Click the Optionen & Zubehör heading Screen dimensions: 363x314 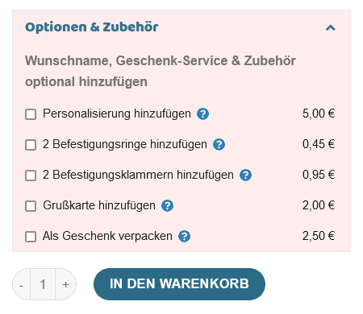tap(92, 27)
